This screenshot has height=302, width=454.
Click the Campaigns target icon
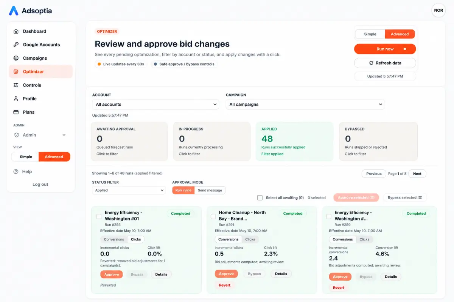click(16, 58)
